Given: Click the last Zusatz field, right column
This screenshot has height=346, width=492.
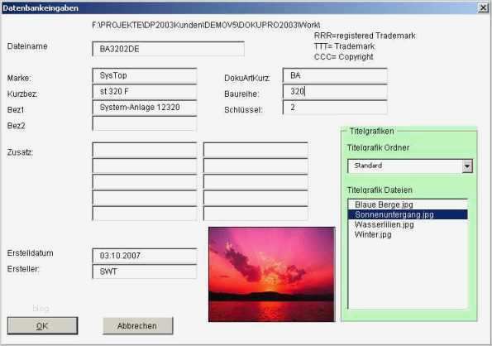Looking at the screenshot, I should (x=256, y=214).
